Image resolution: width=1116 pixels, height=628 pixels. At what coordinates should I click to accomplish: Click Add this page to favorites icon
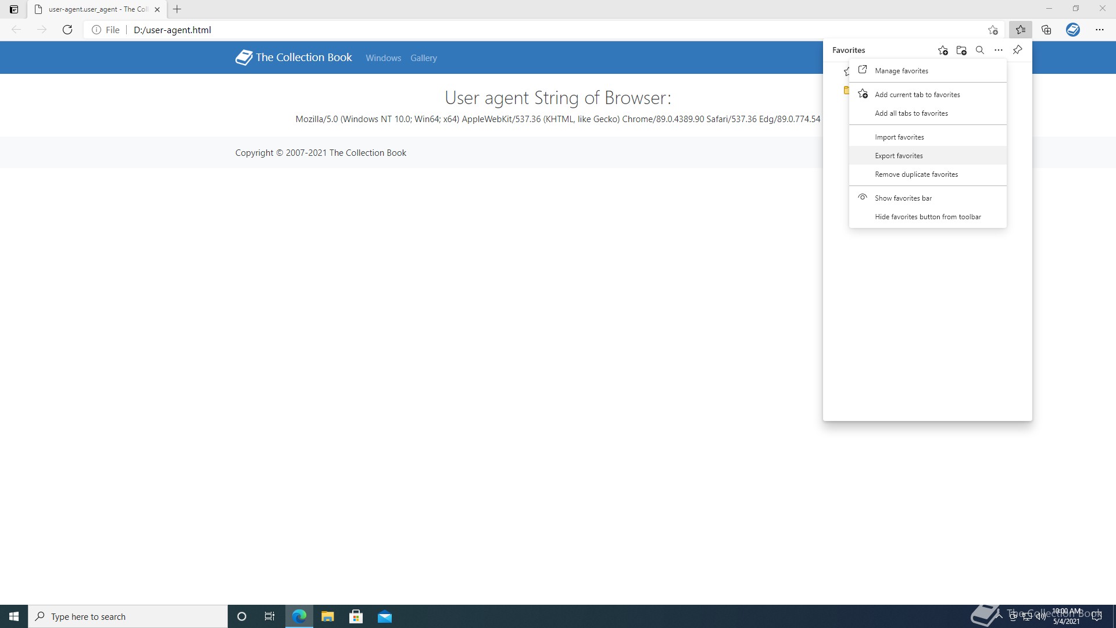[x=943, y=51]
